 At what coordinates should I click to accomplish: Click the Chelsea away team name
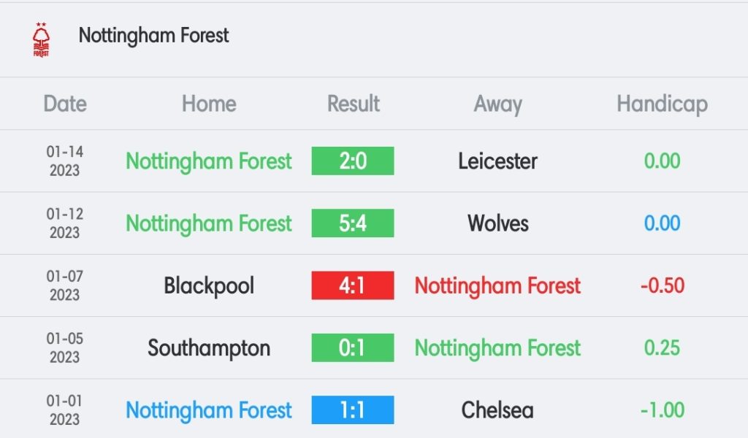(497, 410)
